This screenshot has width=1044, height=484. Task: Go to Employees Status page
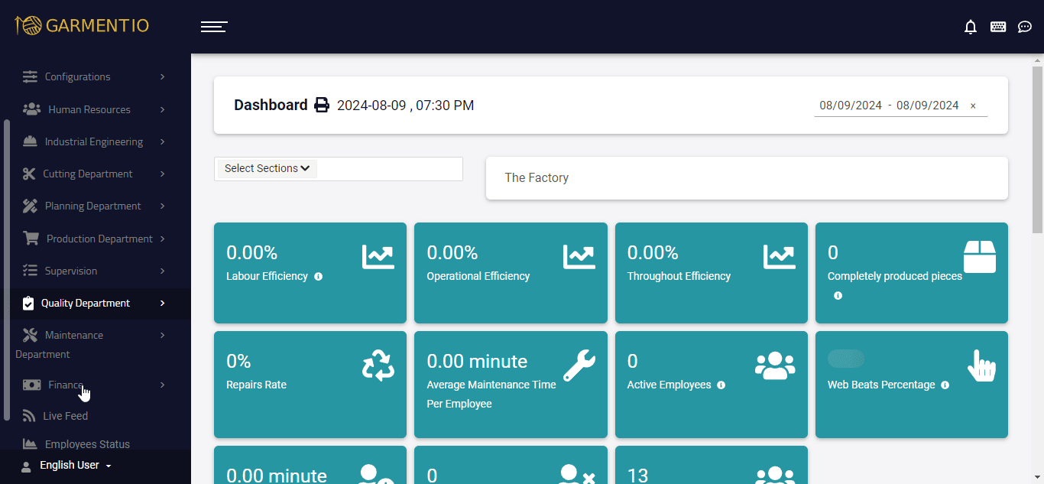[86, 444]
